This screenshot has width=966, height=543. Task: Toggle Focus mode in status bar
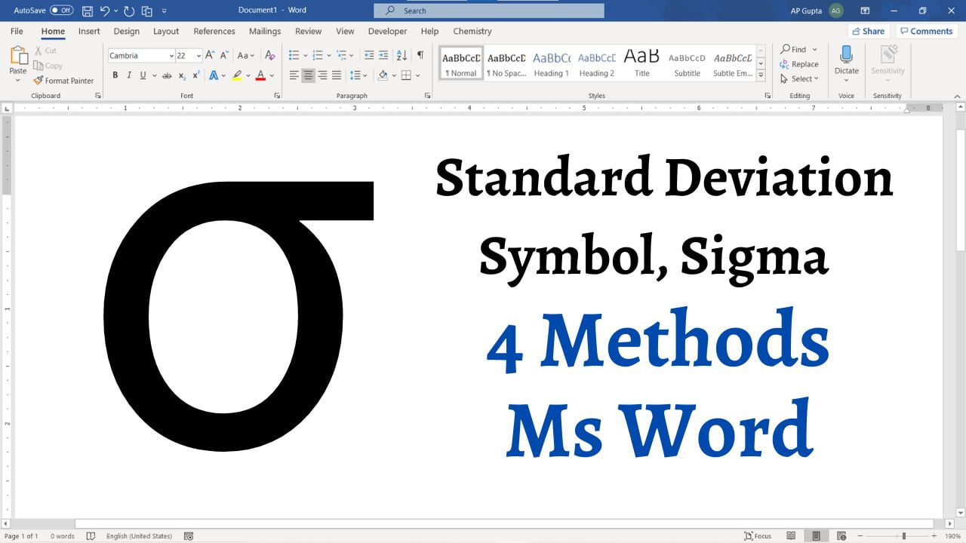758,536
